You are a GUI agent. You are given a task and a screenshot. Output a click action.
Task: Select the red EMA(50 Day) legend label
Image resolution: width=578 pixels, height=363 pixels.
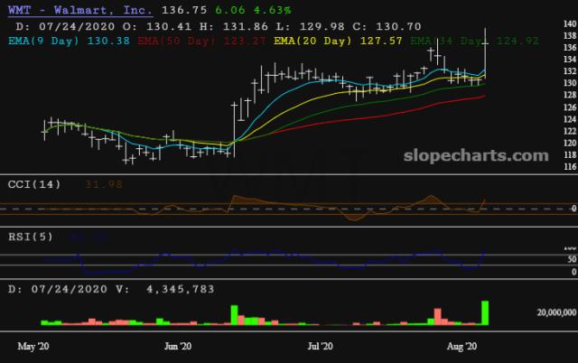[x=201, y=41]
